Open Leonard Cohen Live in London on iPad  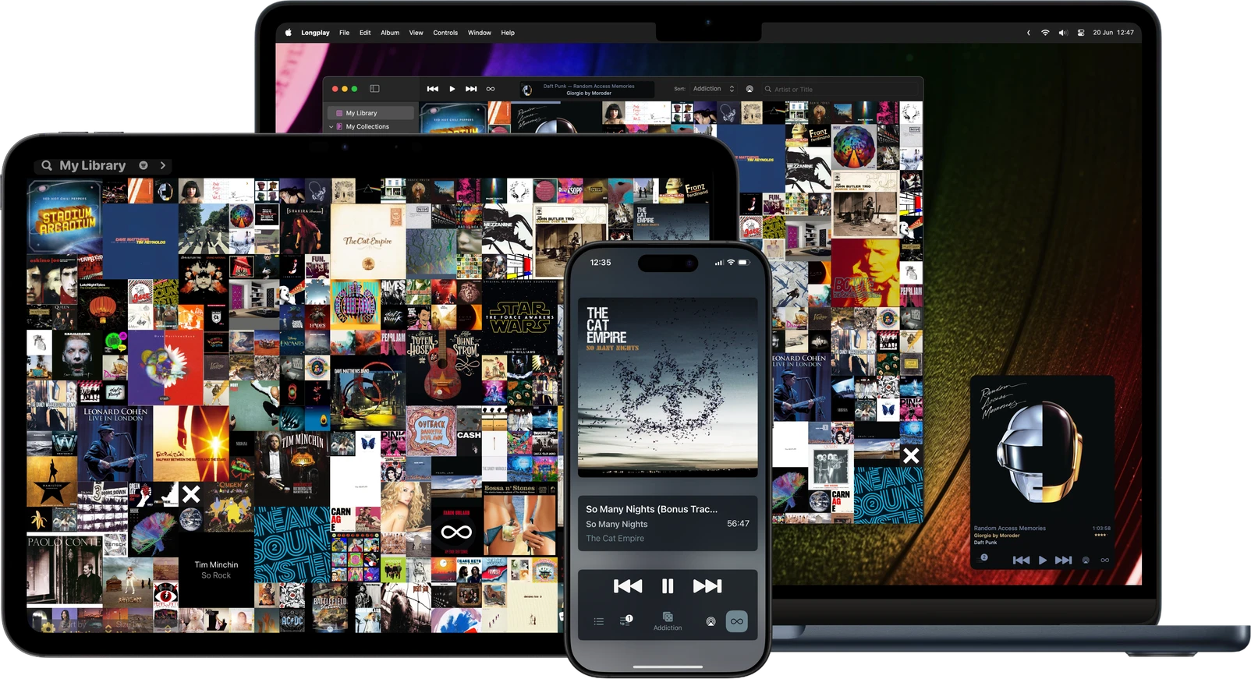(115, 444)
